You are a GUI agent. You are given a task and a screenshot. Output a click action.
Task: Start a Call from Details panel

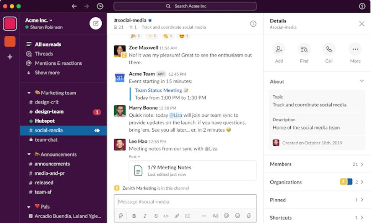[x=329, y=49]
